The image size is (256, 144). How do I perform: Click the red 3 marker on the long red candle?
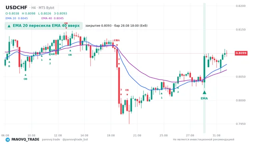(121, 90)
